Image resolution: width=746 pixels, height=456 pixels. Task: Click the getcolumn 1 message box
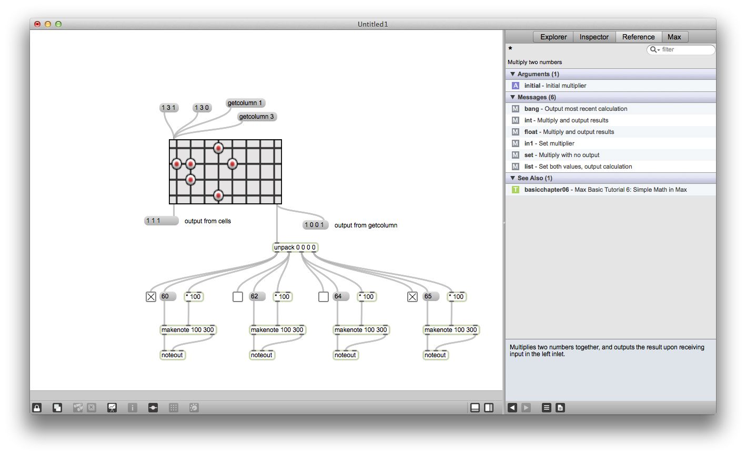coord(245,102)
